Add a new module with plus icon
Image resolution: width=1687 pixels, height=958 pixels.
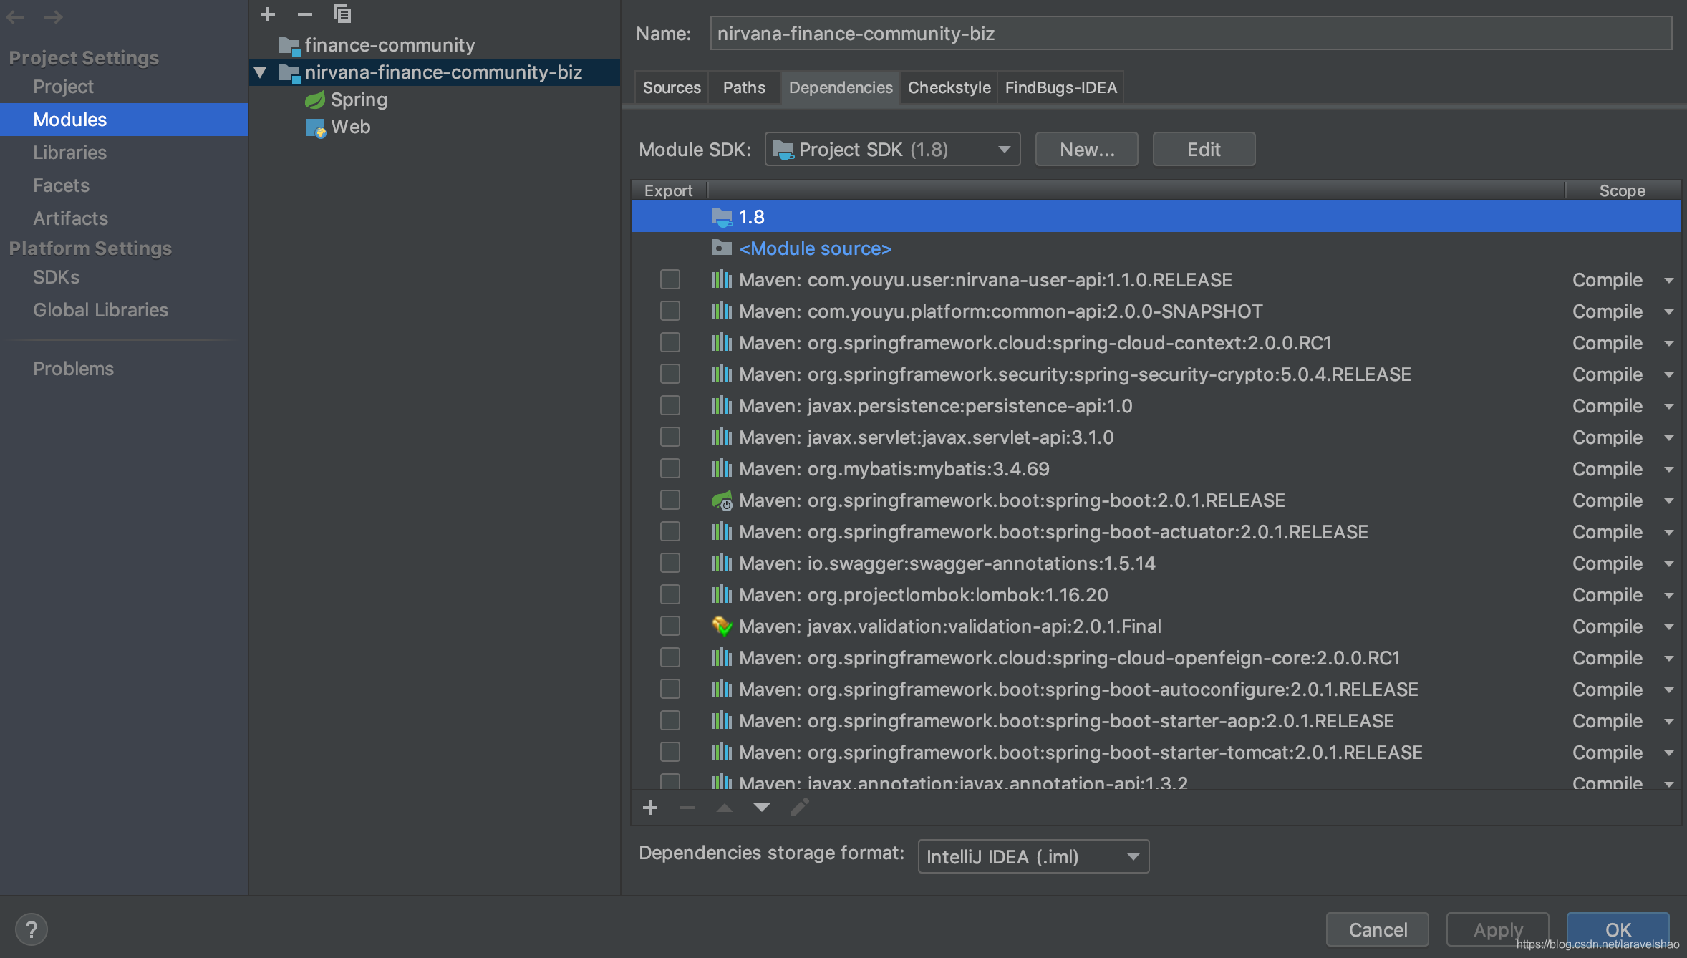pos(268,14)
